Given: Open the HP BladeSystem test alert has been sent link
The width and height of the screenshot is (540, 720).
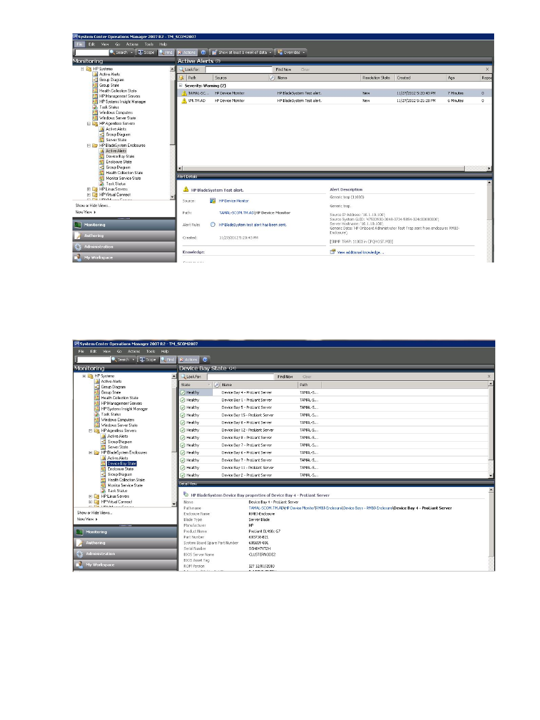Looking at the screenshot, I should [x=252, y=225].
